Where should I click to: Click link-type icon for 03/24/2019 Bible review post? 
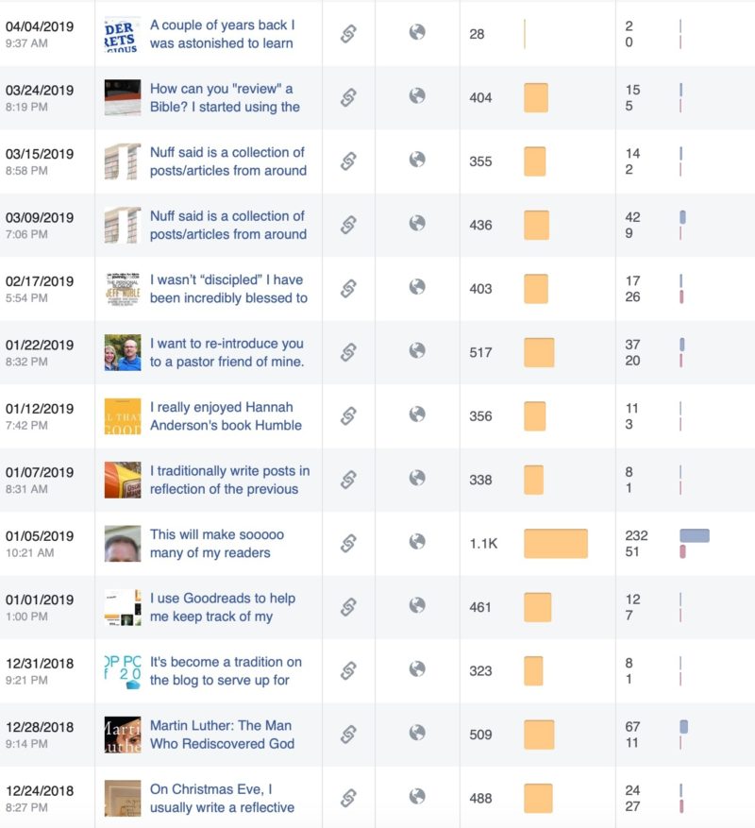348,97
